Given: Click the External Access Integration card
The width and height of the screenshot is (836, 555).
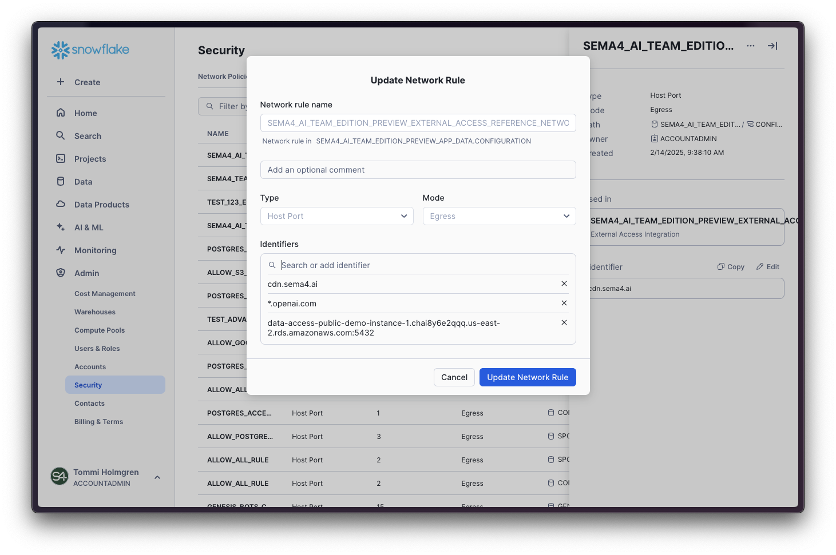Looking at the screenshot, I should [x=687, y=227].
